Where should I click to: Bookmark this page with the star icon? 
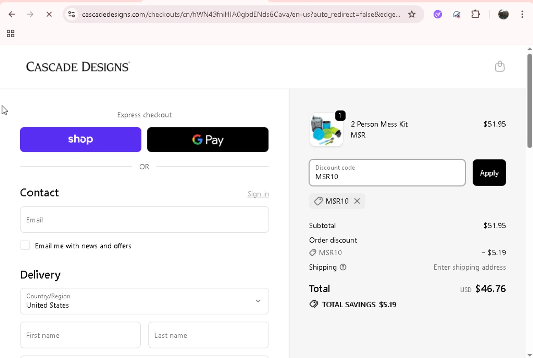(x=411, y=14)
